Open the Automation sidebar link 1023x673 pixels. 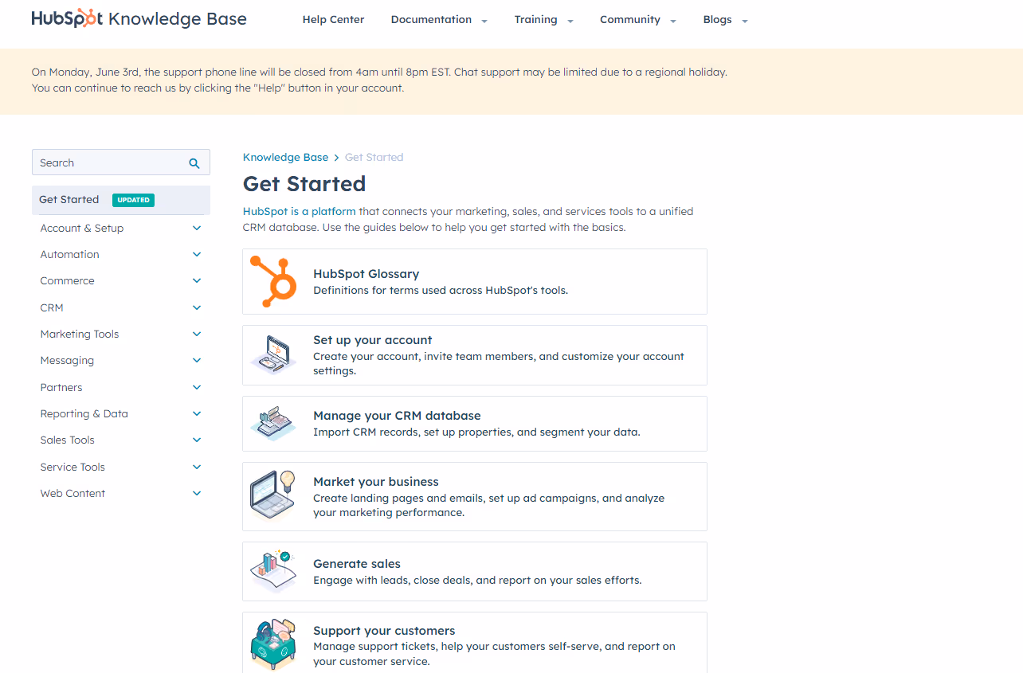coord(70,254)
